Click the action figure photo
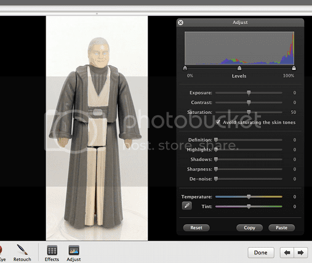Screen dimensions: 312x263 [x=97, y=128]
